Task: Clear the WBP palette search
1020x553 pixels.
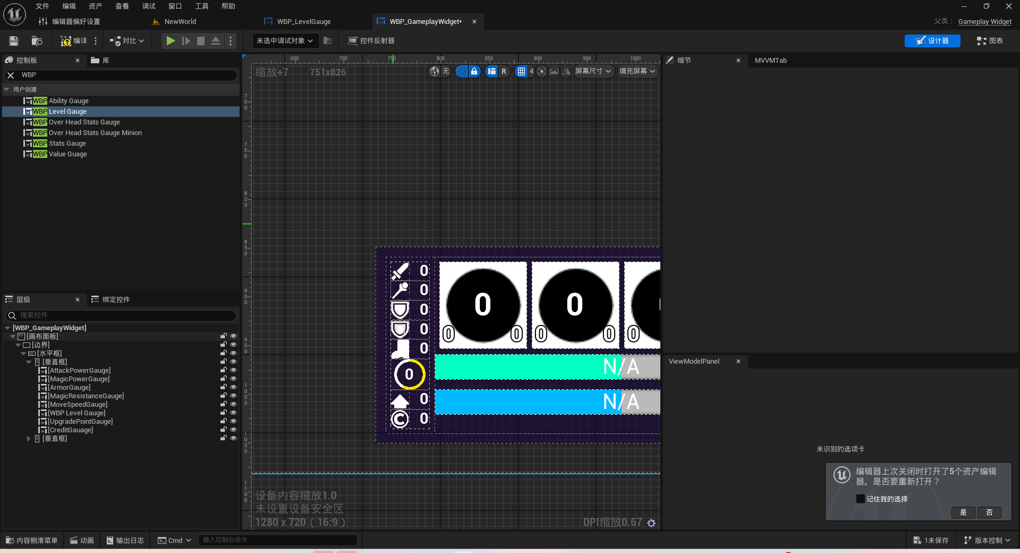Action: [11, 76]
